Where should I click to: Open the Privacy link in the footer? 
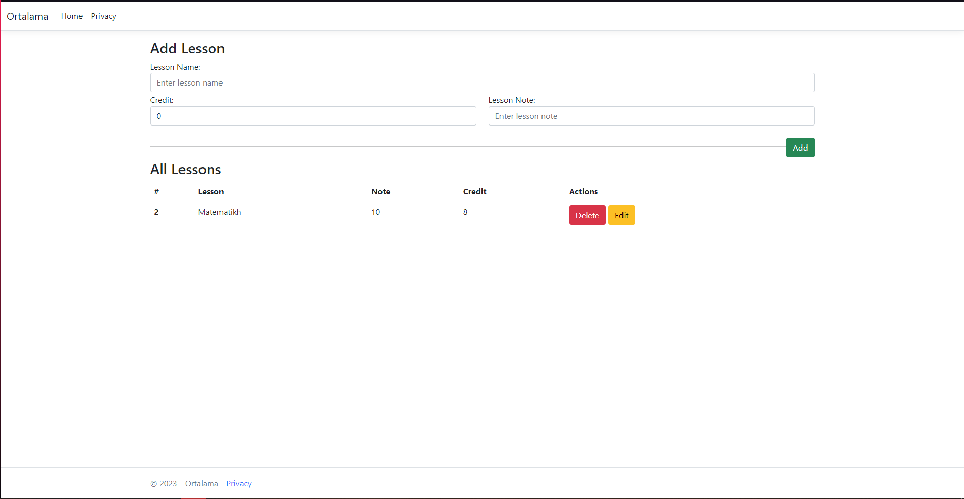point(238,483)
